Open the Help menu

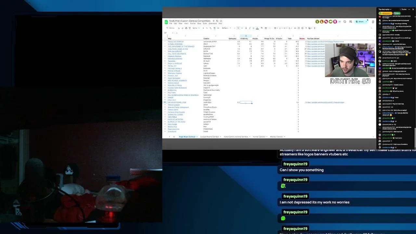pyautogui.click(x=220, y=23)
